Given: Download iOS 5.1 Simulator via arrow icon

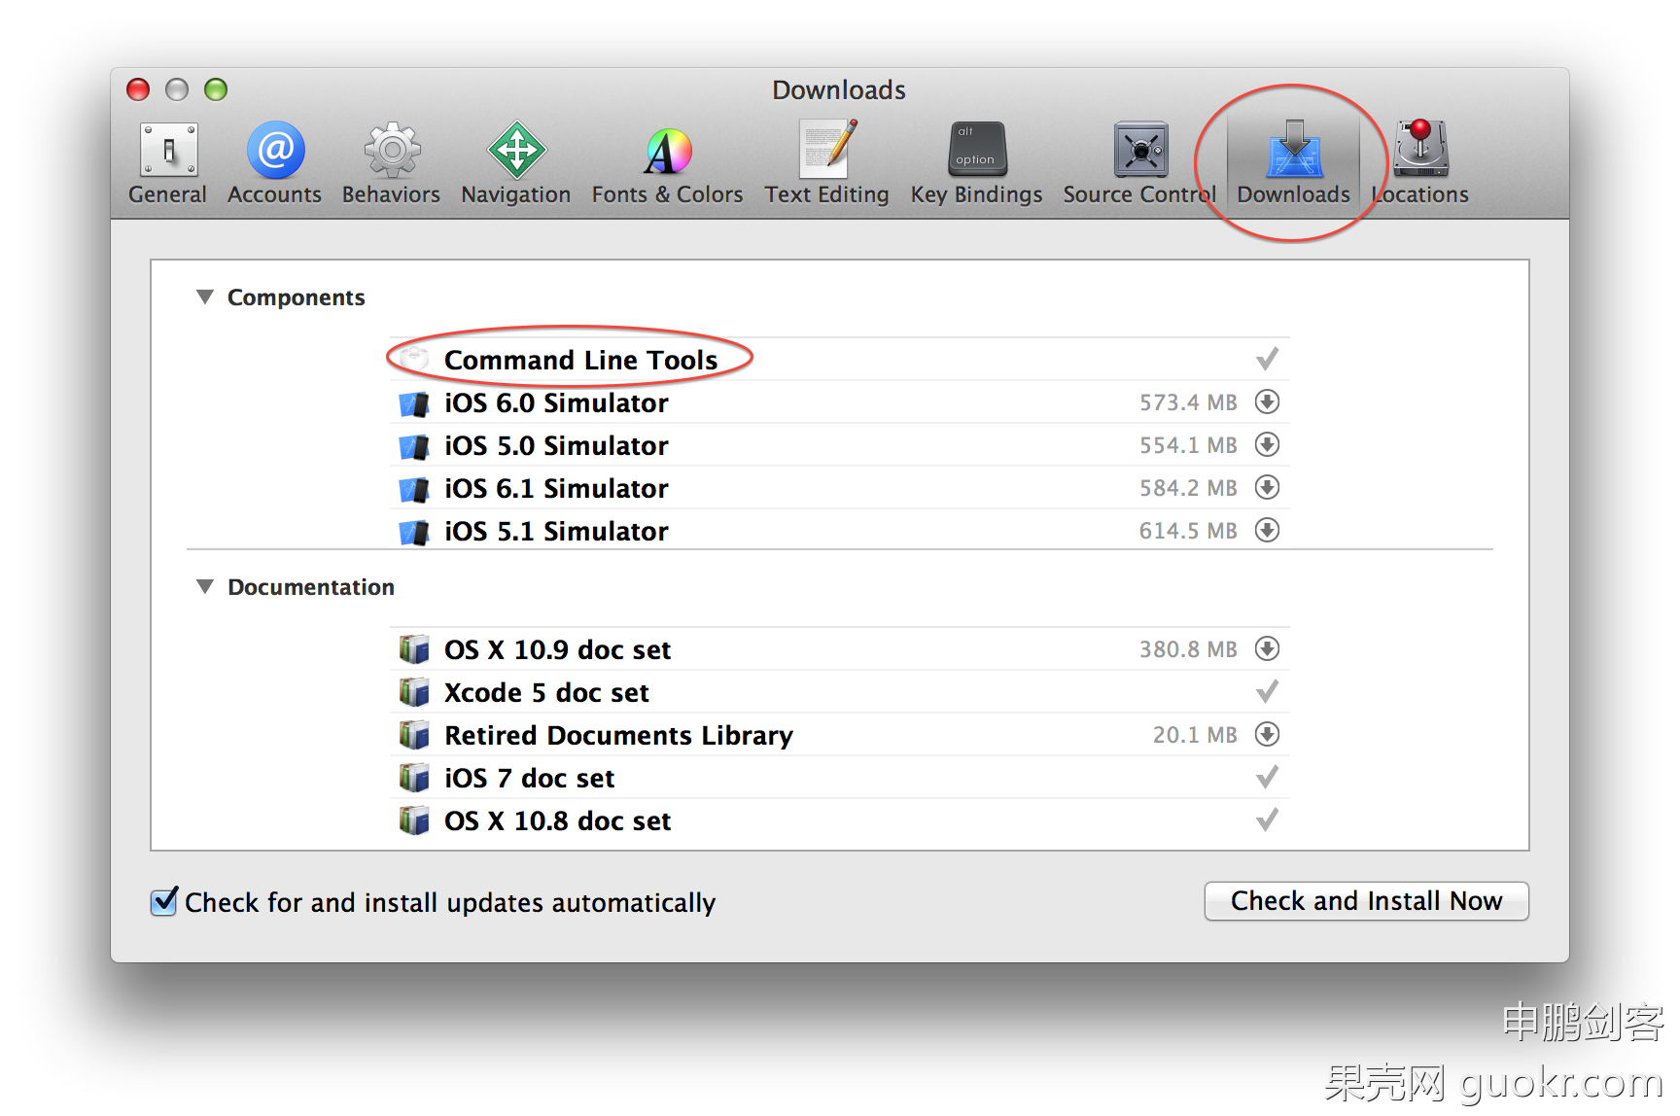Looking at the screenshot, I should pyautogui.click(x=1267, y=530).
